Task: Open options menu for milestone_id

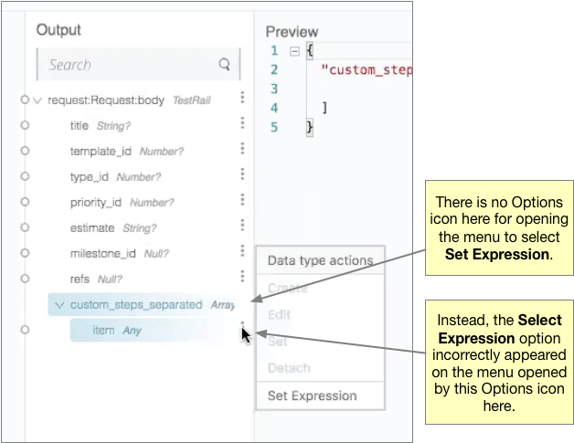Action: (x=242, y=251)
